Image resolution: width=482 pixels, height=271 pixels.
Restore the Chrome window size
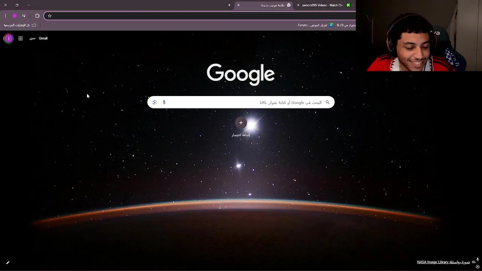click(x=17, y=5)
